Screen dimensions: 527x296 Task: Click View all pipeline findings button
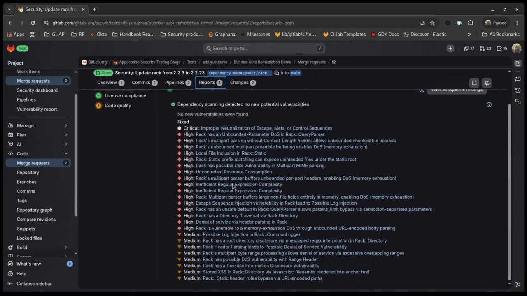(456, 90)
